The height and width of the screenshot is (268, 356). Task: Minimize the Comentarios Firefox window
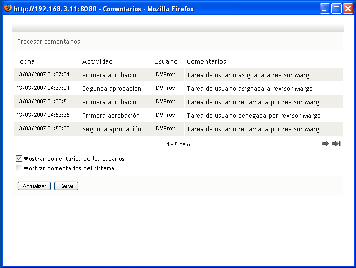pos(325,9)
